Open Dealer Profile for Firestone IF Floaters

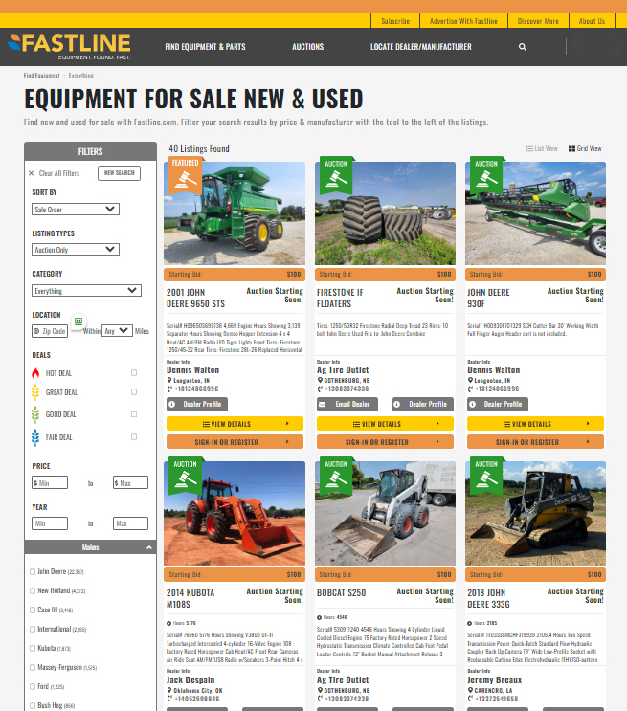click(x=423, y=404)
